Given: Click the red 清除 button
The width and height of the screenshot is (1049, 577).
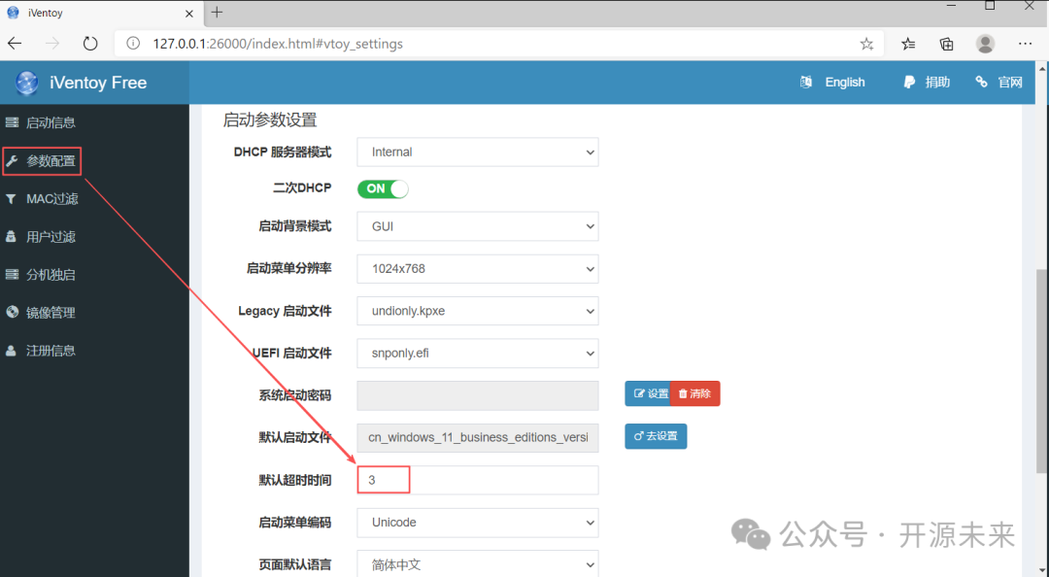Looking at the screenshot, I should tap(695, 393).
